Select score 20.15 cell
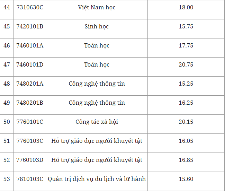 pos(186,122)
